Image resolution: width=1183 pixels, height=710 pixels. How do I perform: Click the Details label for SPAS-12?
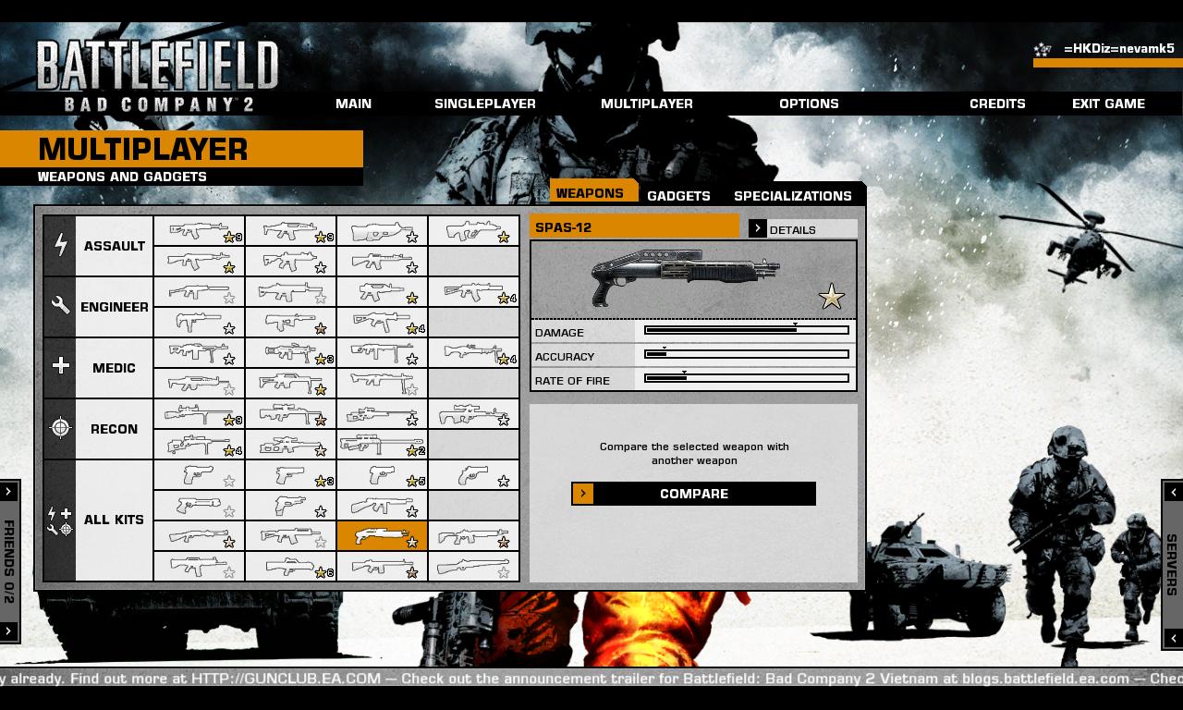click(793, 230)
